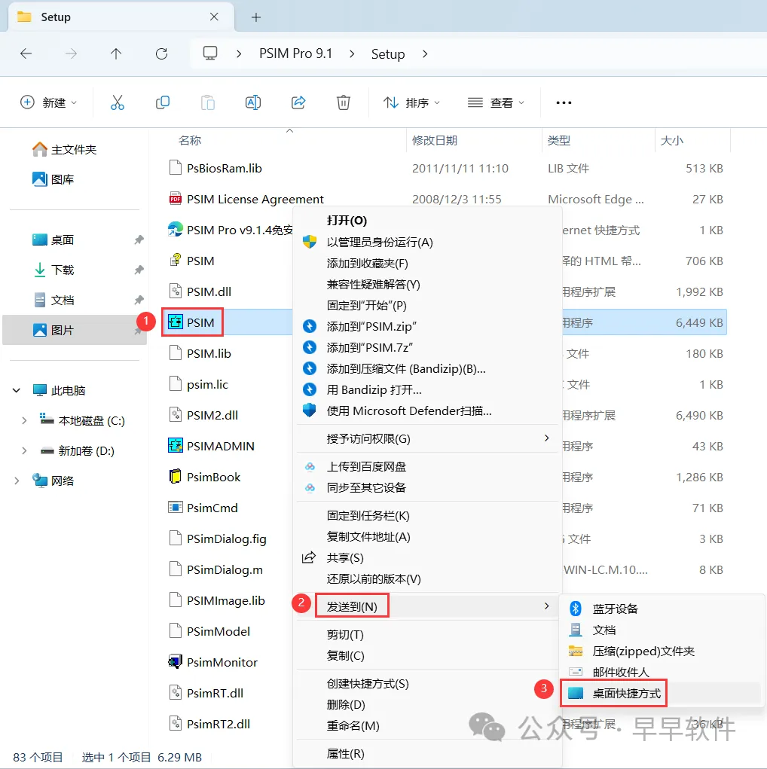767x769 pixels.
Task: Expand Network (网络) tree node
Action: [x=16, y=481]
